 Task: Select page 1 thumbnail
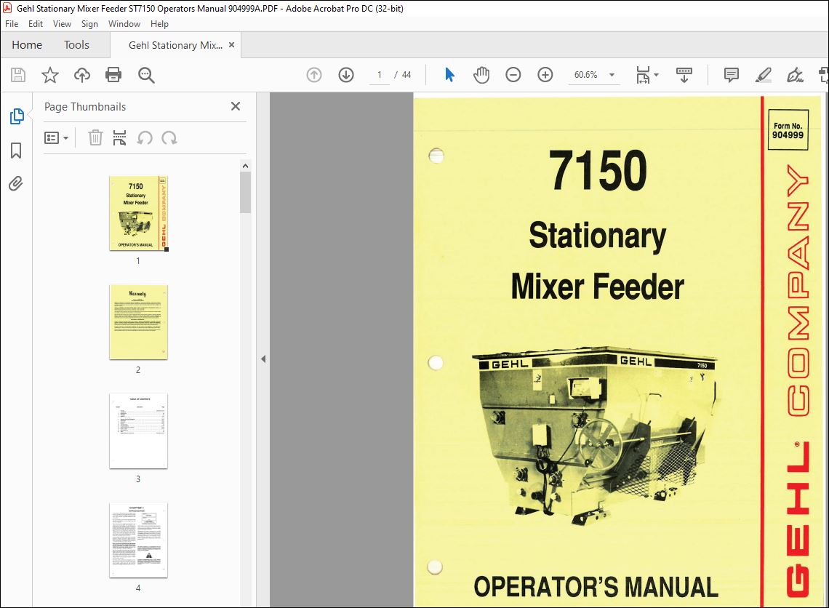(x=138, y=214)
